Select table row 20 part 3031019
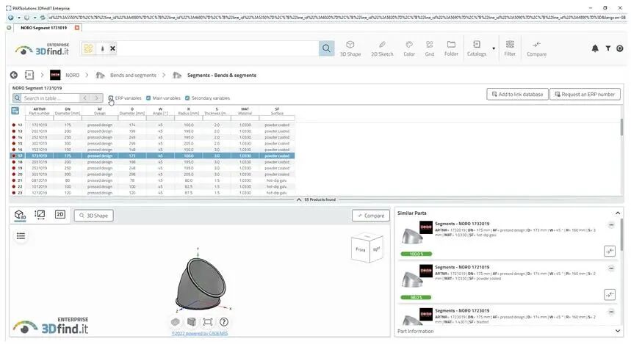 tap(152, 175)
